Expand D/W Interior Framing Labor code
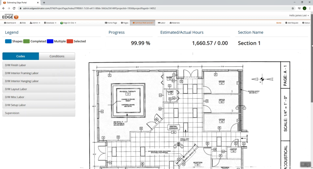 [x=39, y=73]
